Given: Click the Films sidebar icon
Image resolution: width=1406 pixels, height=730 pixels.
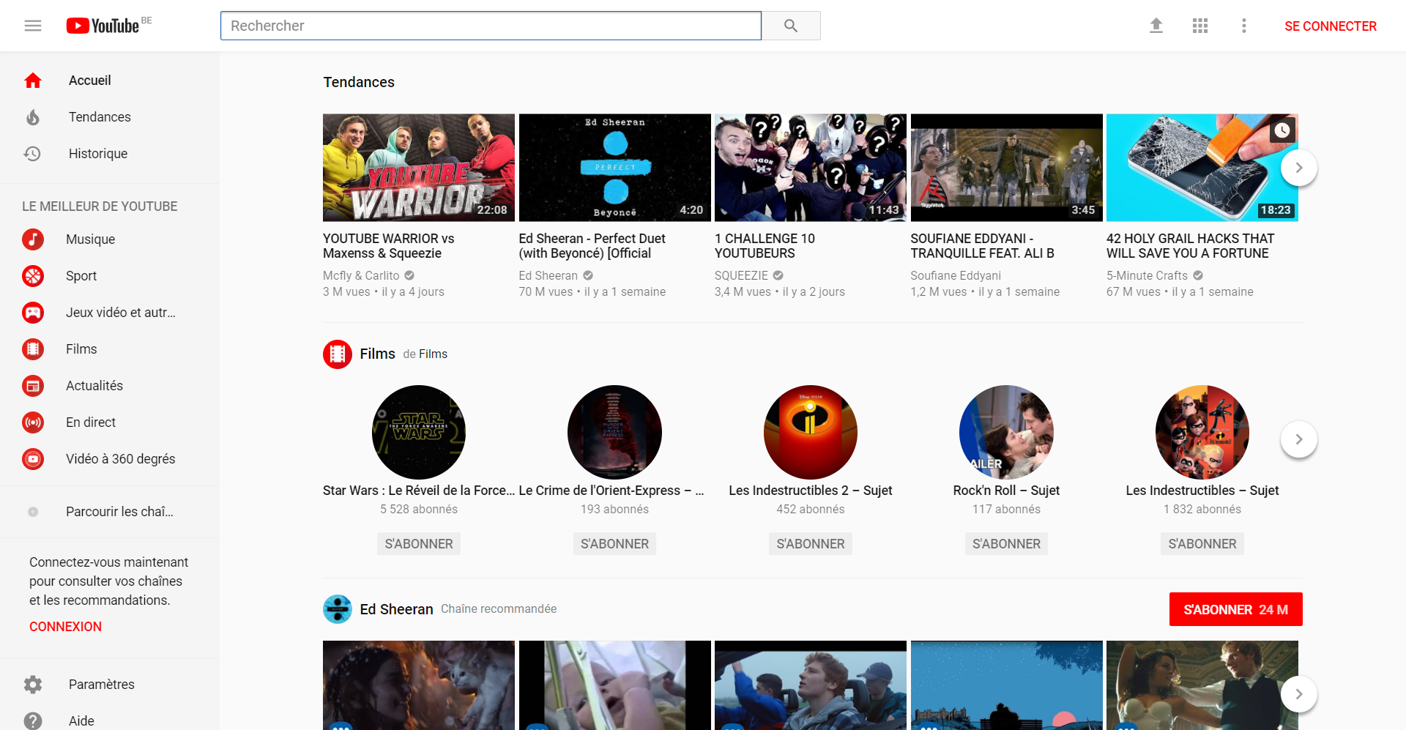Looking at the screenshot, I should click(33, 349).
